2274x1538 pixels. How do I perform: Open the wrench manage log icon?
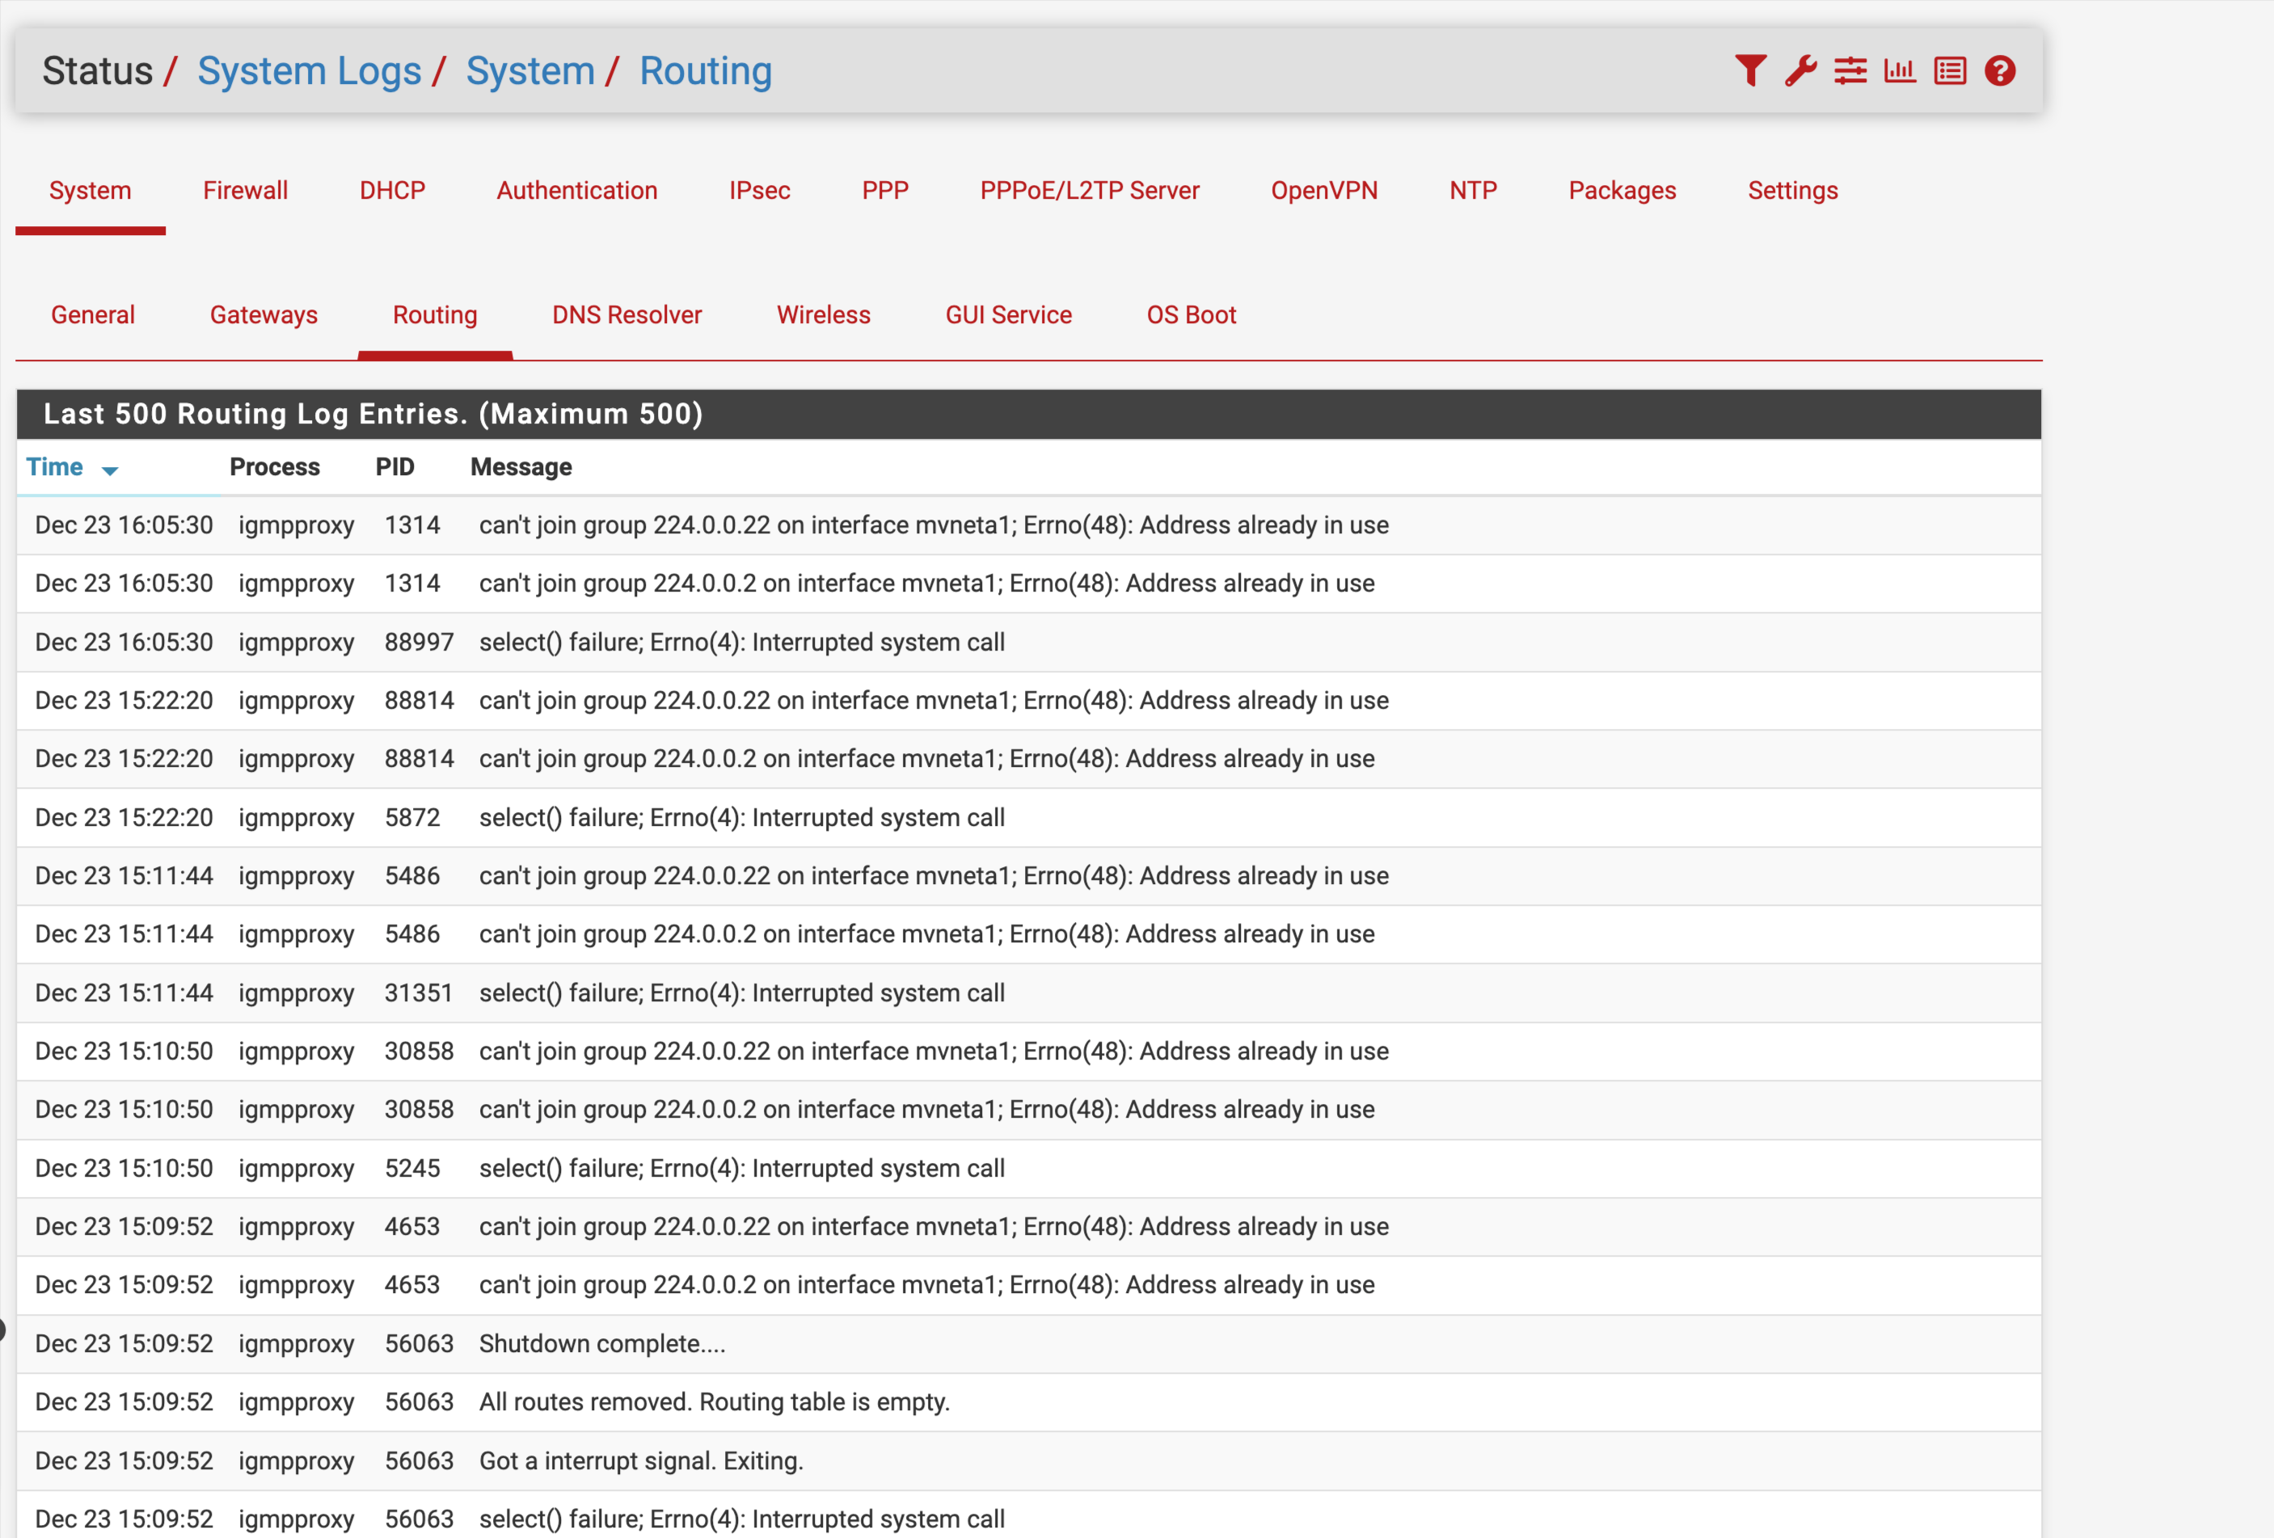click(x=1799, y=71)
